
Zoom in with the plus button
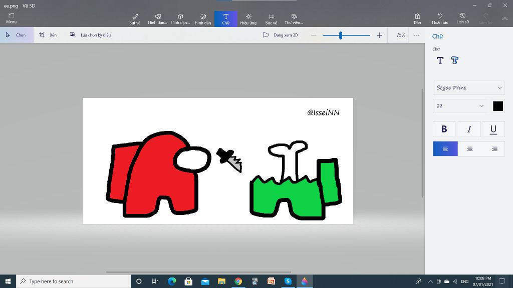379,35
